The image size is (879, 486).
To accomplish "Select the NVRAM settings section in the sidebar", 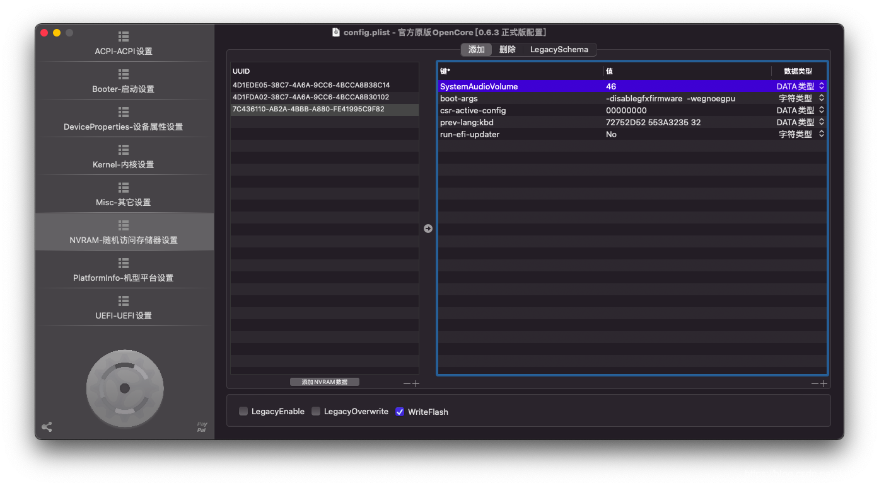I will click(x=124, y=232).
